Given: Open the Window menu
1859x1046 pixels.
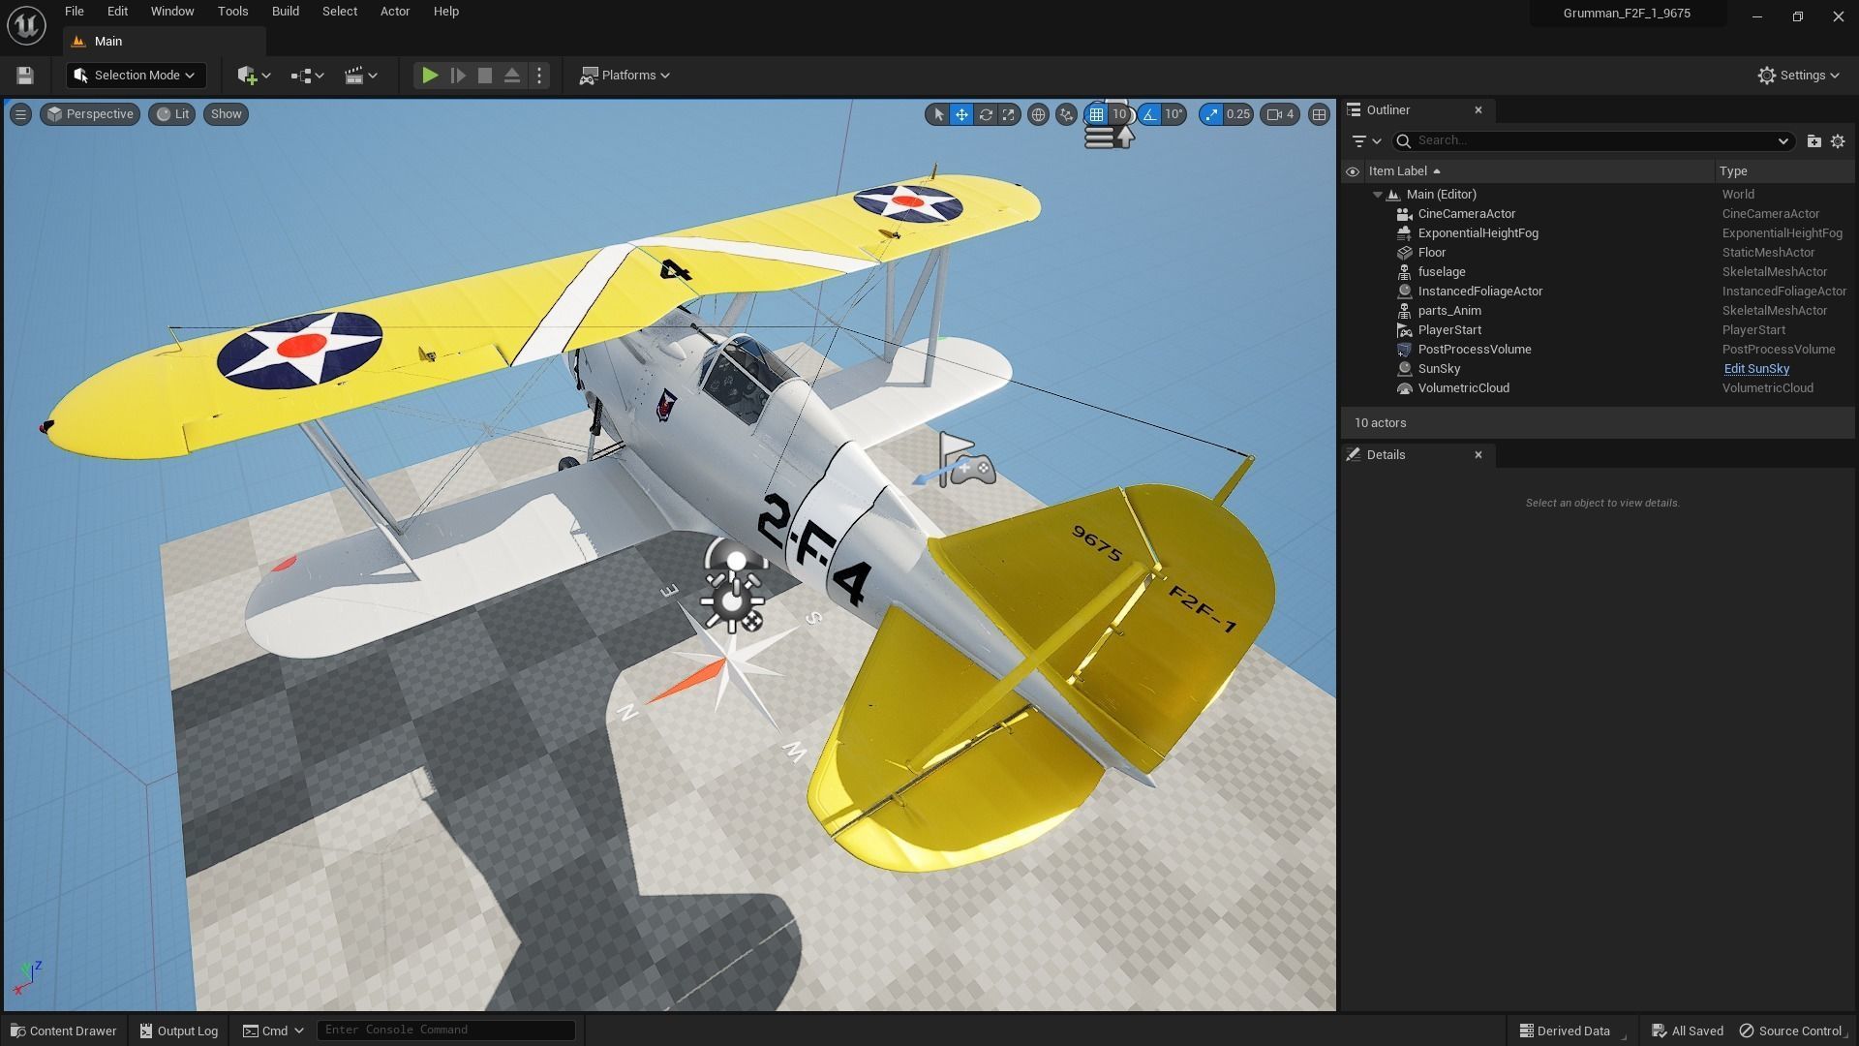Looking at the screenshot, I should point(172,12).
